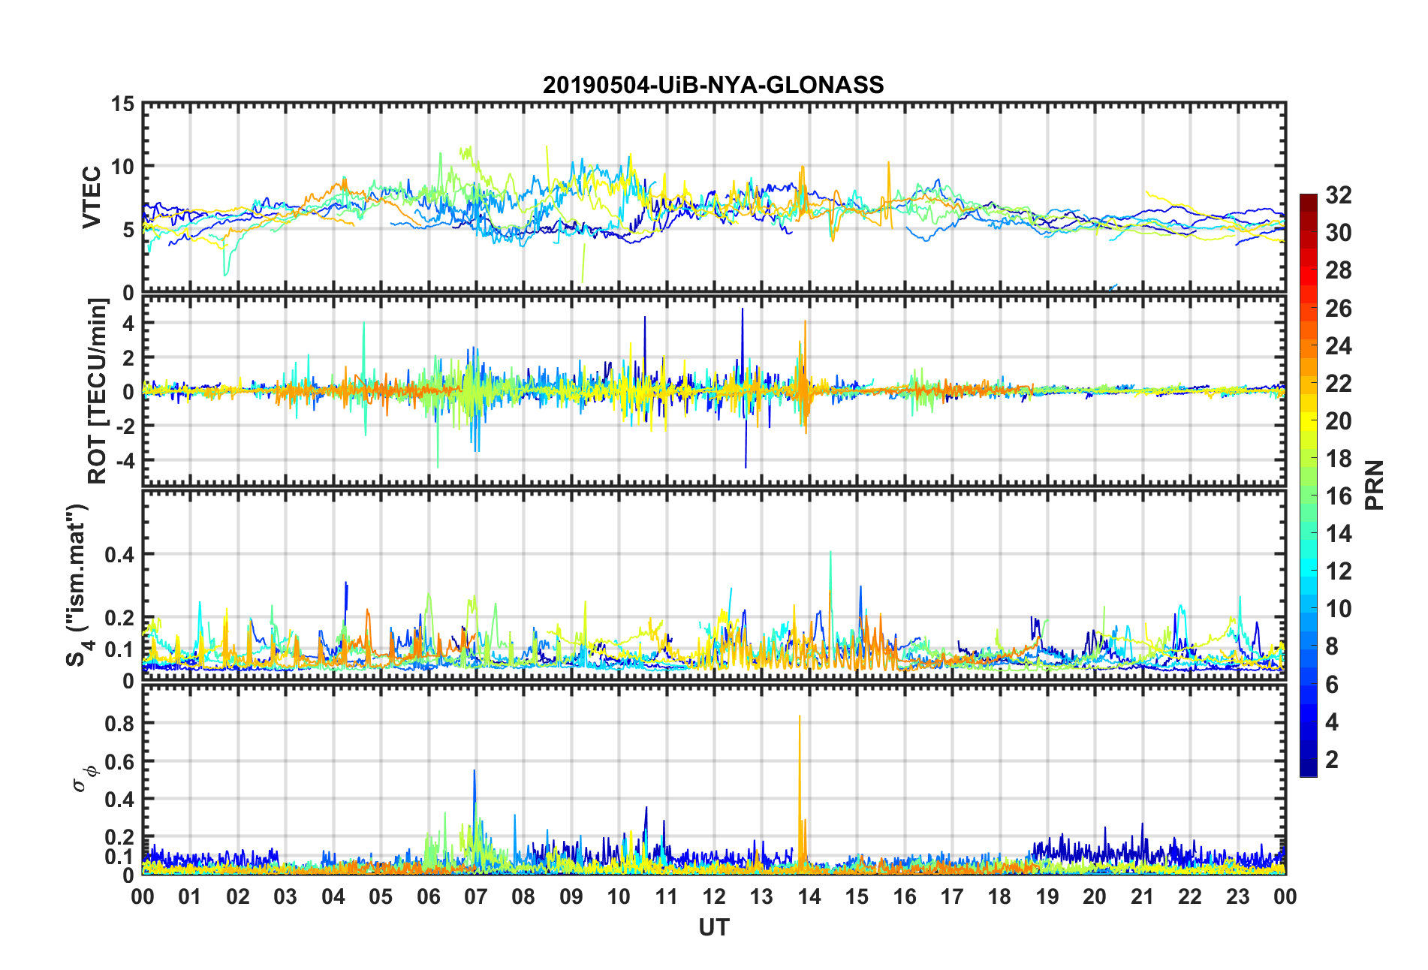The width and height of the screenshot is (1428, 970).
Task: Select PRN colorbar tick label 26
Action: 1339,309
